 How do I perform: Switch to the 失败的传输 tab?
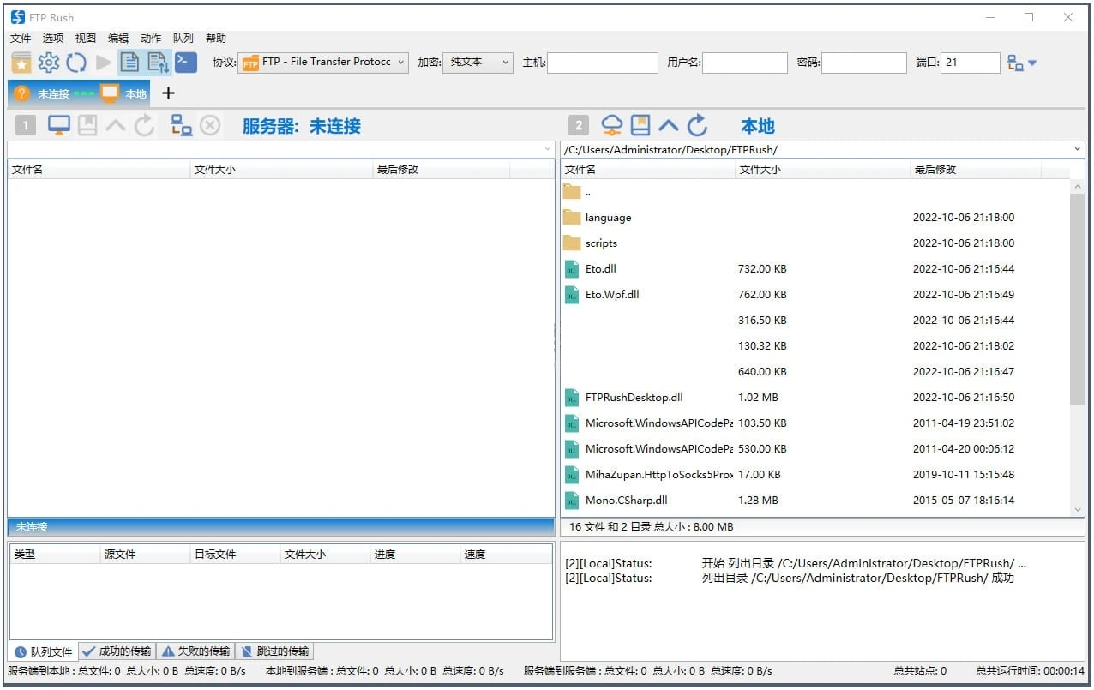tap(195, 651)
